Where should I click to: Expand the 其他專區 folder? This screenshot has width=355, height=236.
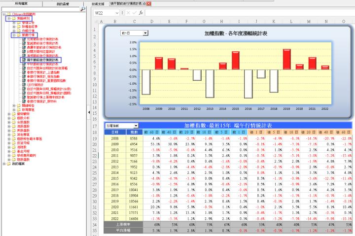click(x=9, y=135)
